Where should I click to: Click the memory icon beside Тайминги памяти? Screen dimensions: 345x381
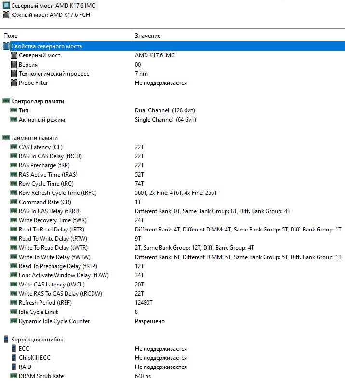[x=6, y=137]
